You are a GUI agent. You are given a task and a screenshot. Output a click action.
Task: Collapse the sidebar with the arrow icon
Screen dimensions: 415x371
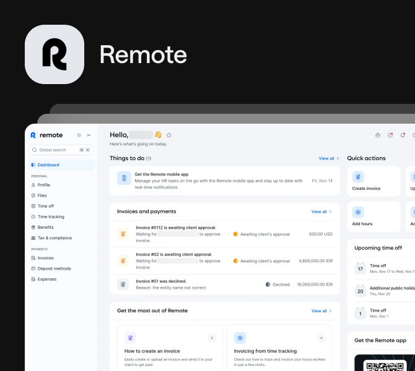[89, 135]
